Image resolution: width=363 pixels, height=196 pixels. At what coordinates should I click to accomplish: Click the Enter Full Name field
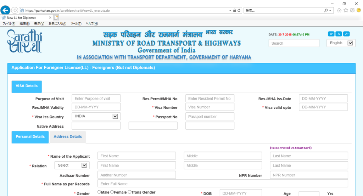tap(223, 184)
